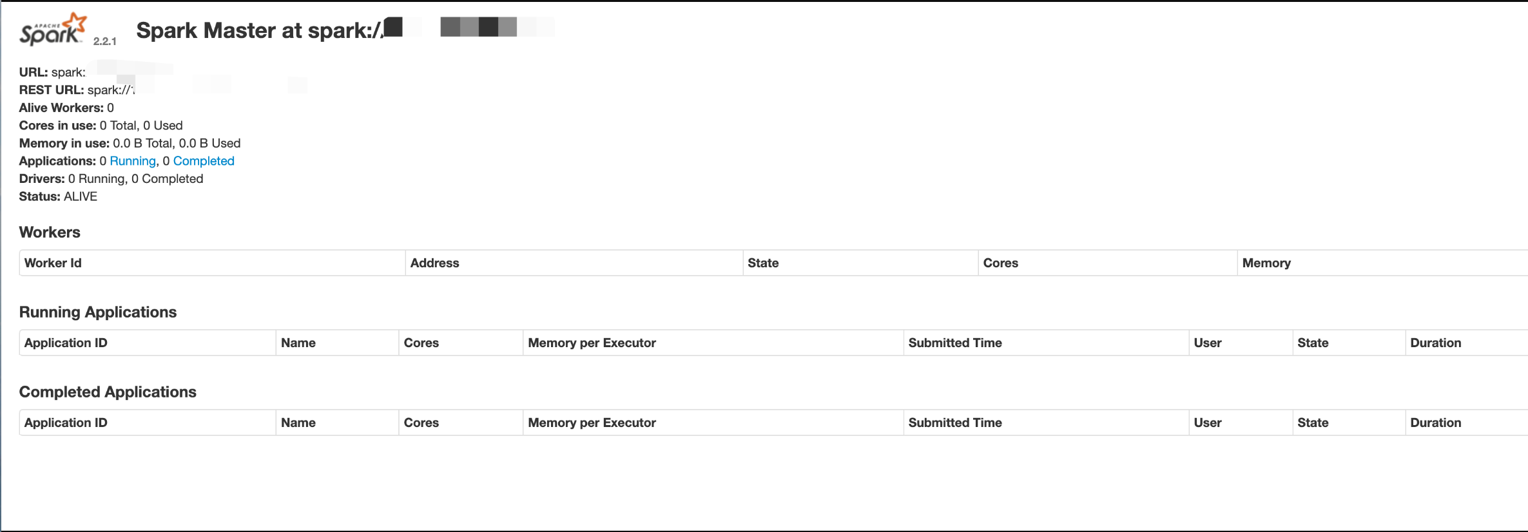The image size is (1528, 532).
Task: Sort Running Applications by Application ID
Action: coord(66,343)
